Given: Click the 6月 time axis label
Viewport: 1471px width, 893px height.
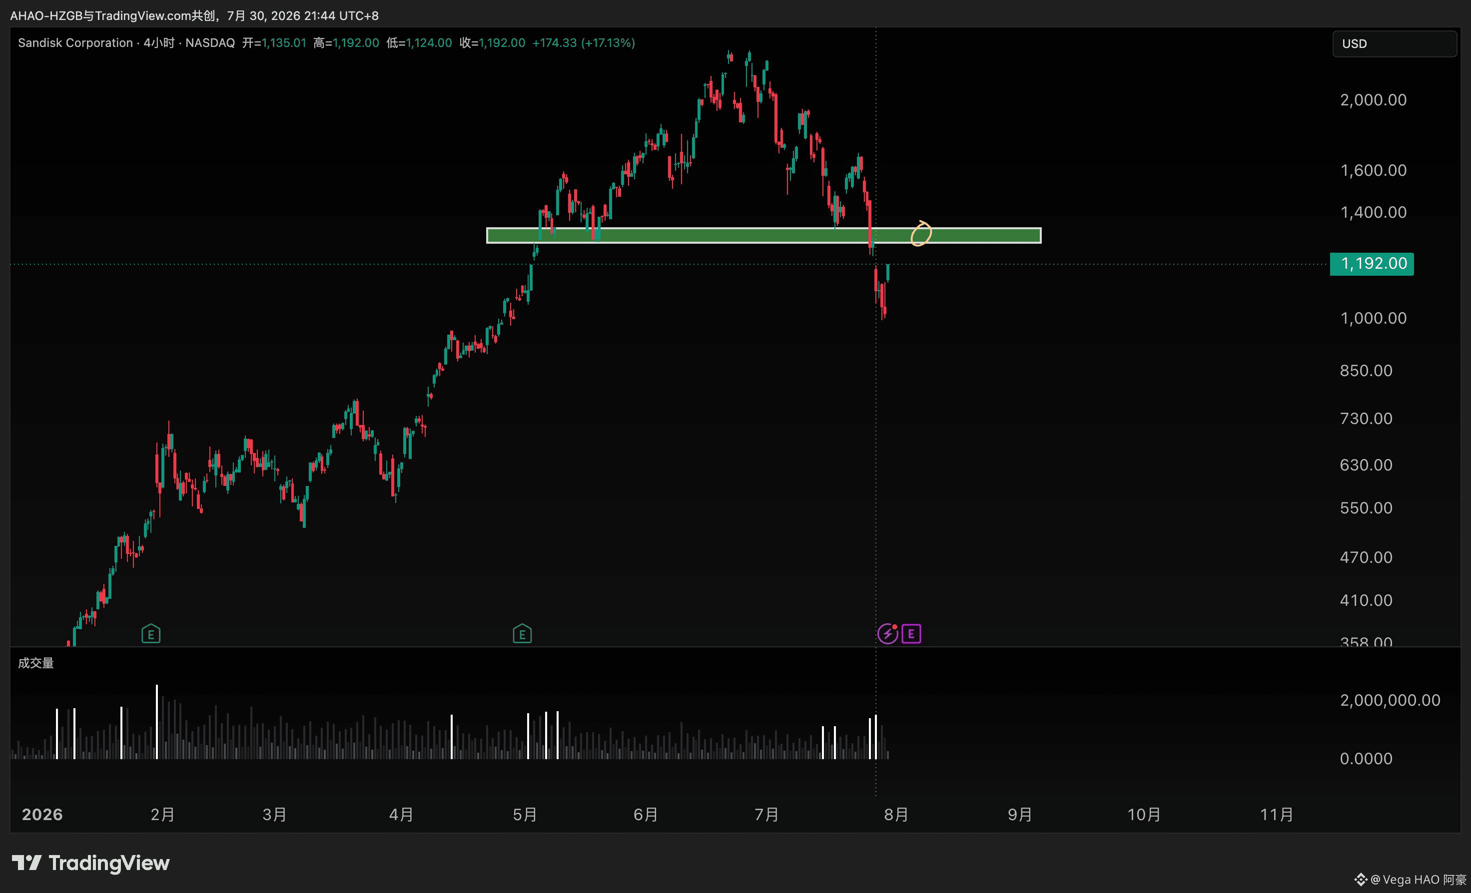Looking at the screenshot, I should point(646,815).
